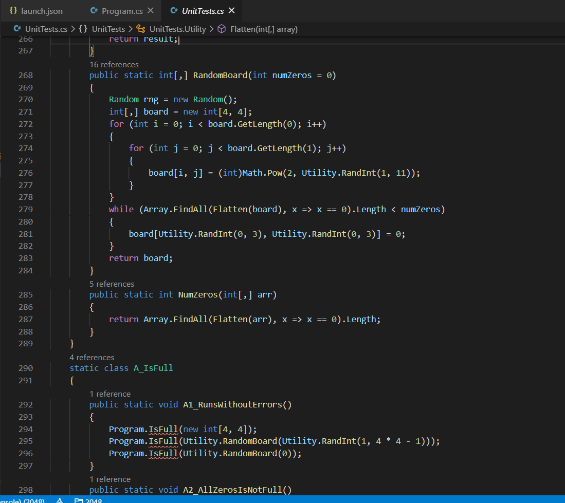The height and width of the screenshot is (503, 565).
Task: Click the underlined IsFull on line 294
Action: [163, 429]
